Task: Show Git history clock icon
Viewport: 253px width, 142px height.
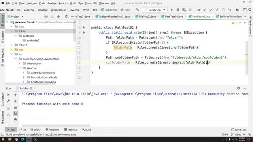Action: tap(223, 10)
